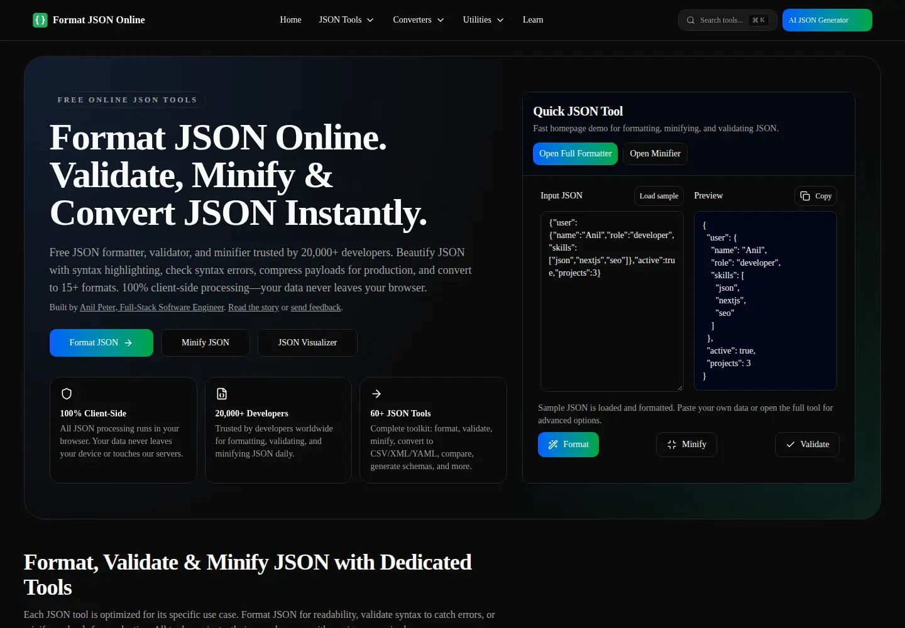Go to the Home nav item
Viewport: 905px width, 628px height.
(x=290, y=20)
